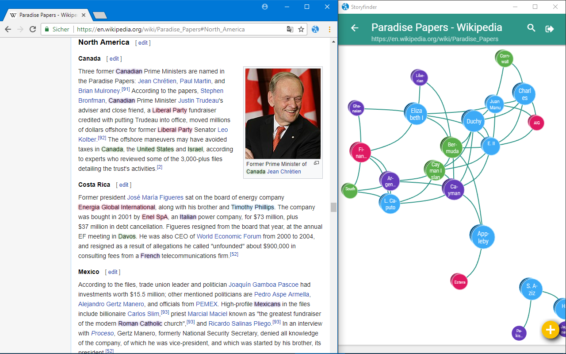Screen dimensions: 566x354
Task: Open the PEMEX link
Action: 207,304
